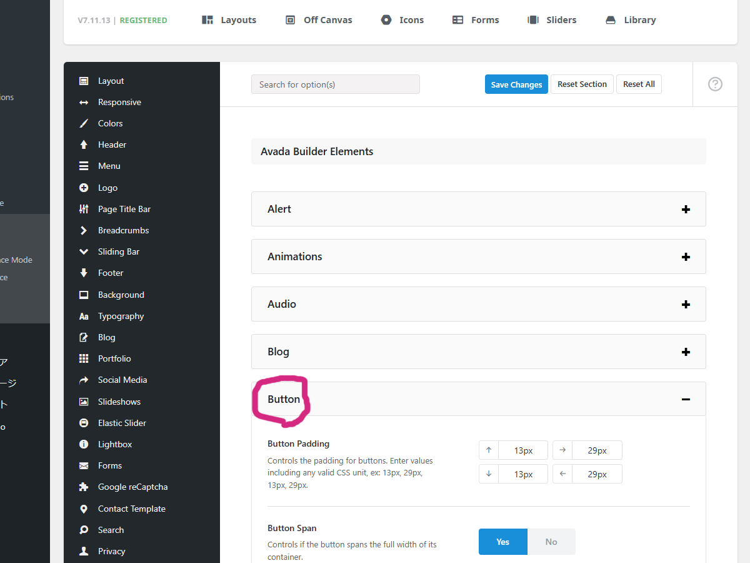This screenshot has width=750, height=563.
Task: Click the Header up-arrow icon
Action: pos(84,145)
